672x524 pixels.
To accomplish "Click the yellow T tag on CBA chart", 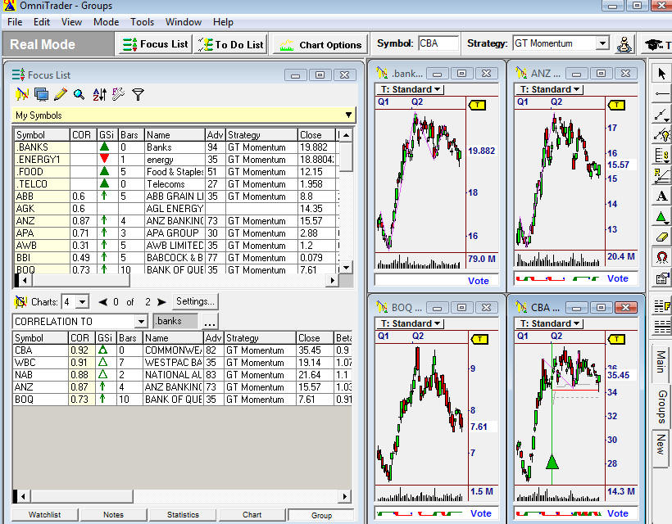I will 615,339.
